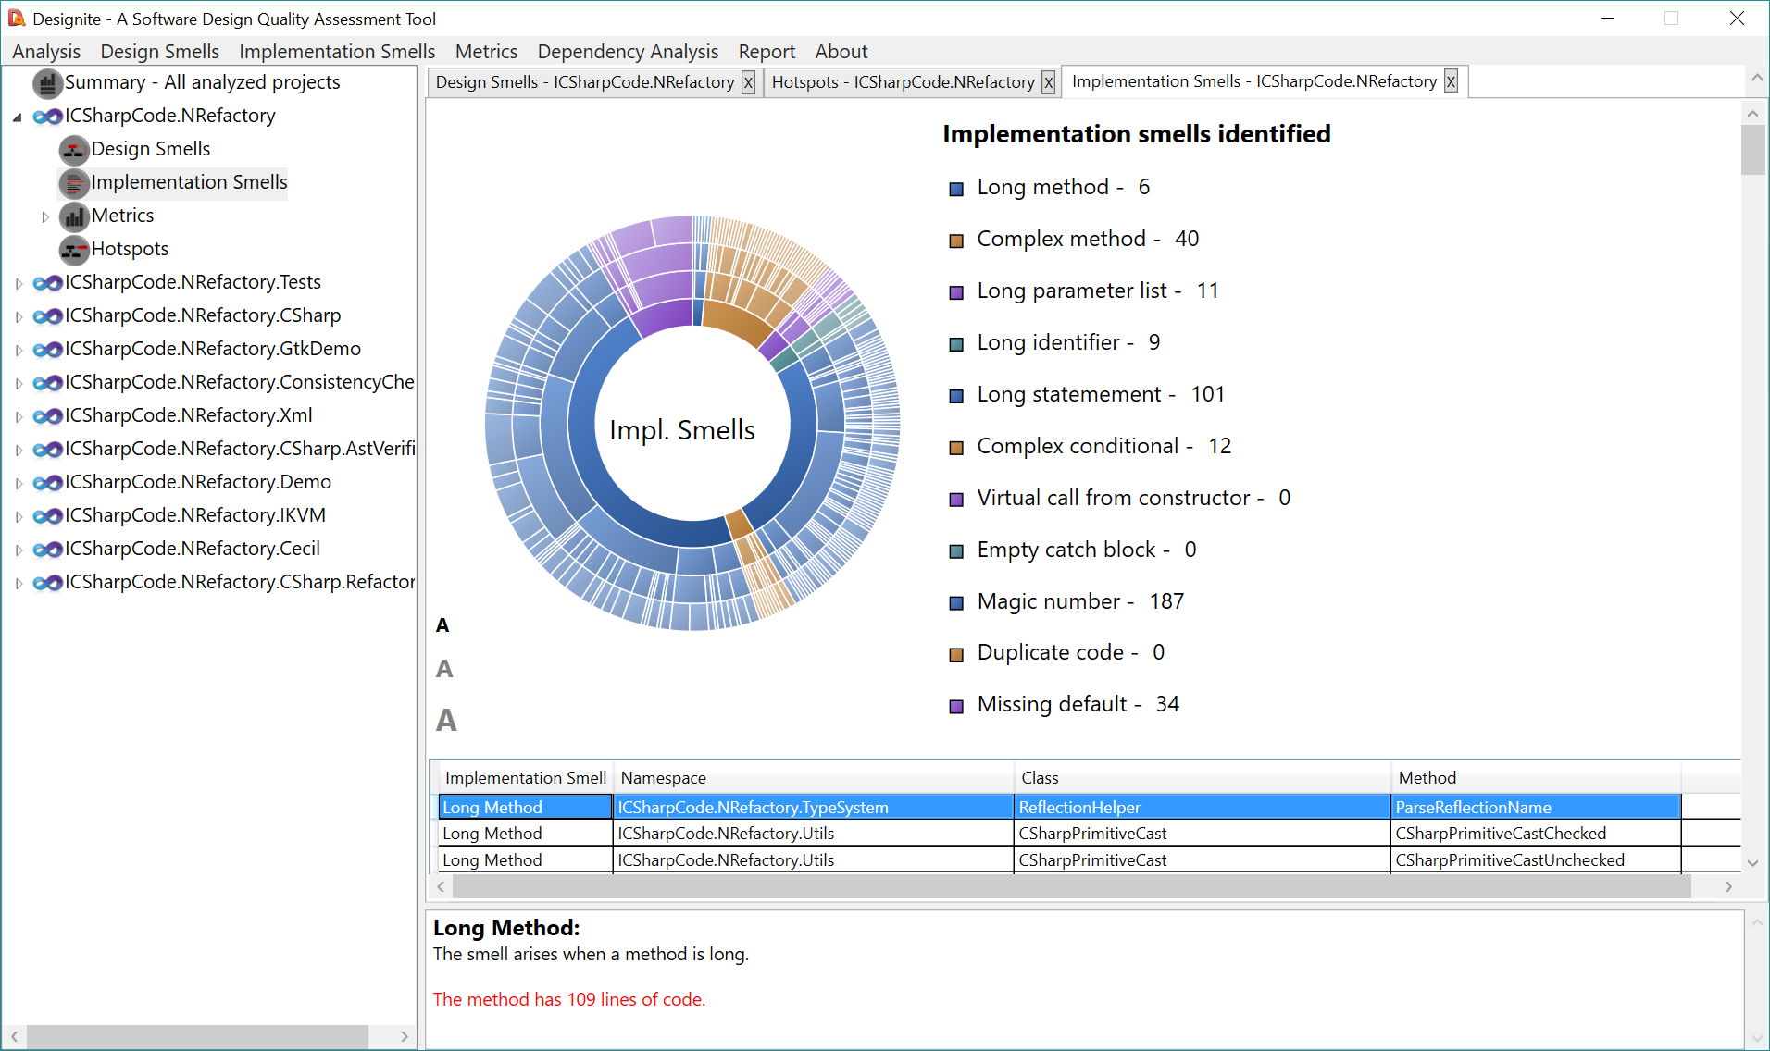This screenshot has height=1051, width=1770.
Task: Open the Dependency Analysis menu
Action: pyautogui.click(x=628, y=52)
